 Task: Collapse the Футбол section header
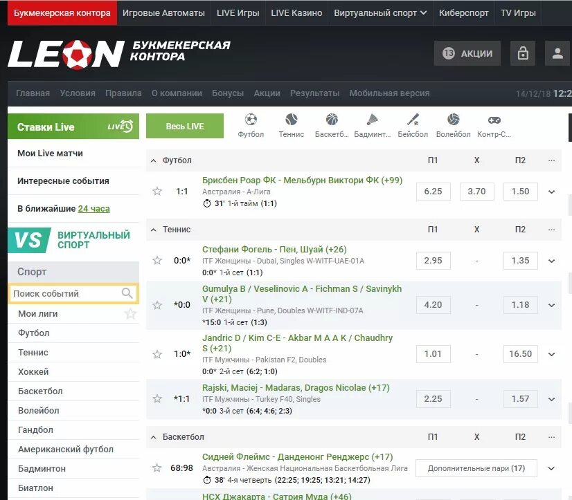[154, 160]
